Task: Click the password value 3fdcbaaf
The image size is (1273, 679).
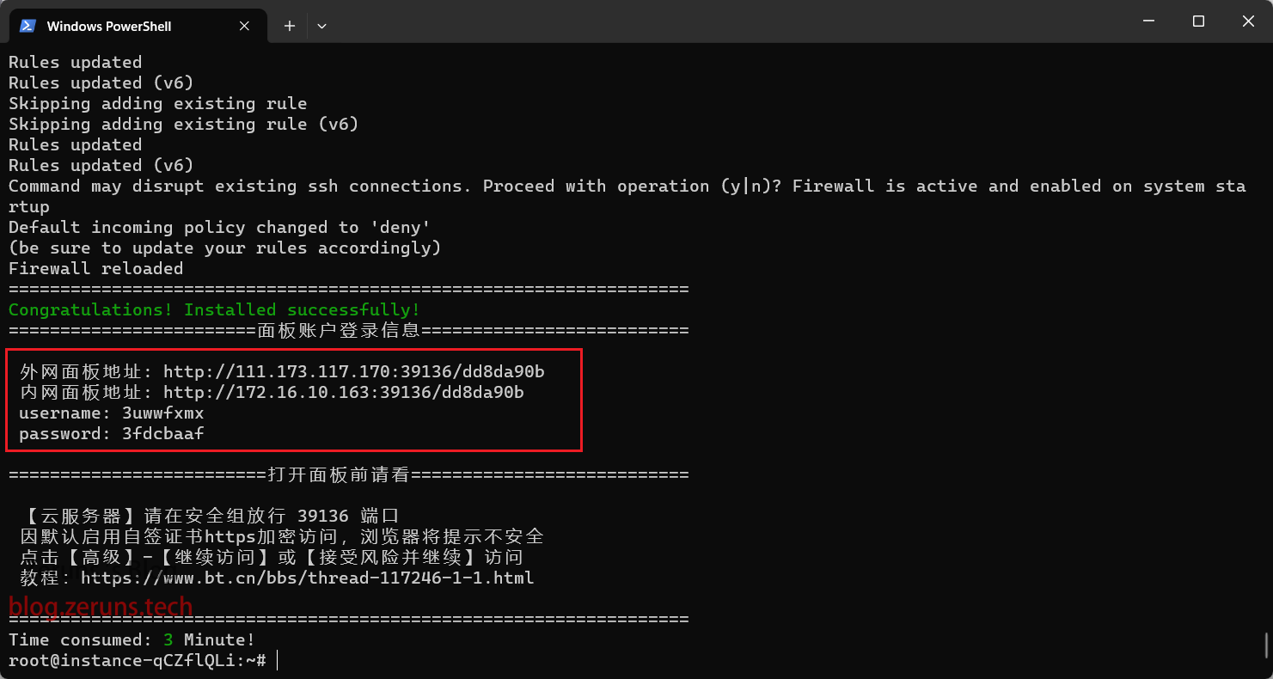Action: [x=162, y=434]
